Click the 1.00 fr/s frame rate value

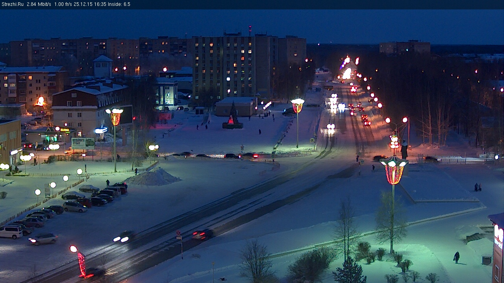(64, 4)
